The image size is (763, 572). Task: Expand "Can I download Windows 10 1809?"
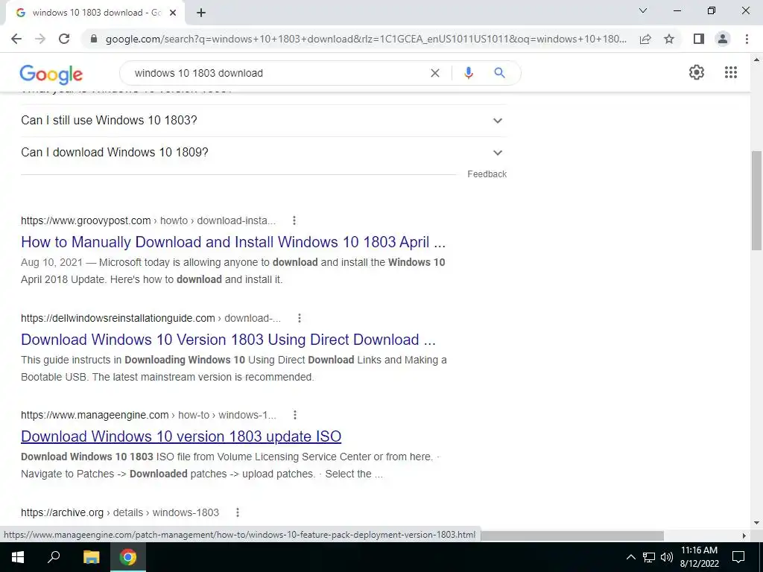264,153
